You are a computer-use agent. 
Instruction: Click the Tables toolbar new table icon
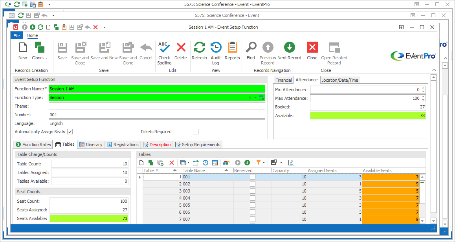coord(141,163)
